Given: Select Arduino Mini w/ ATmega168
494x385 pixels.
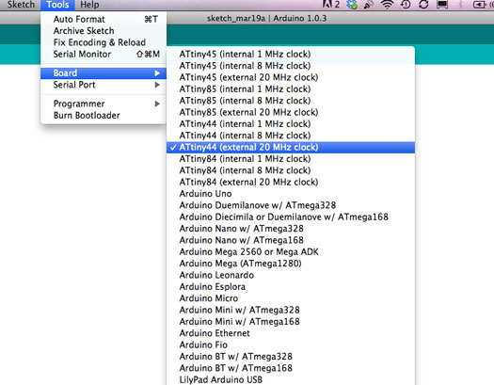Looking at the screenshot, I should tap(291, 322).
